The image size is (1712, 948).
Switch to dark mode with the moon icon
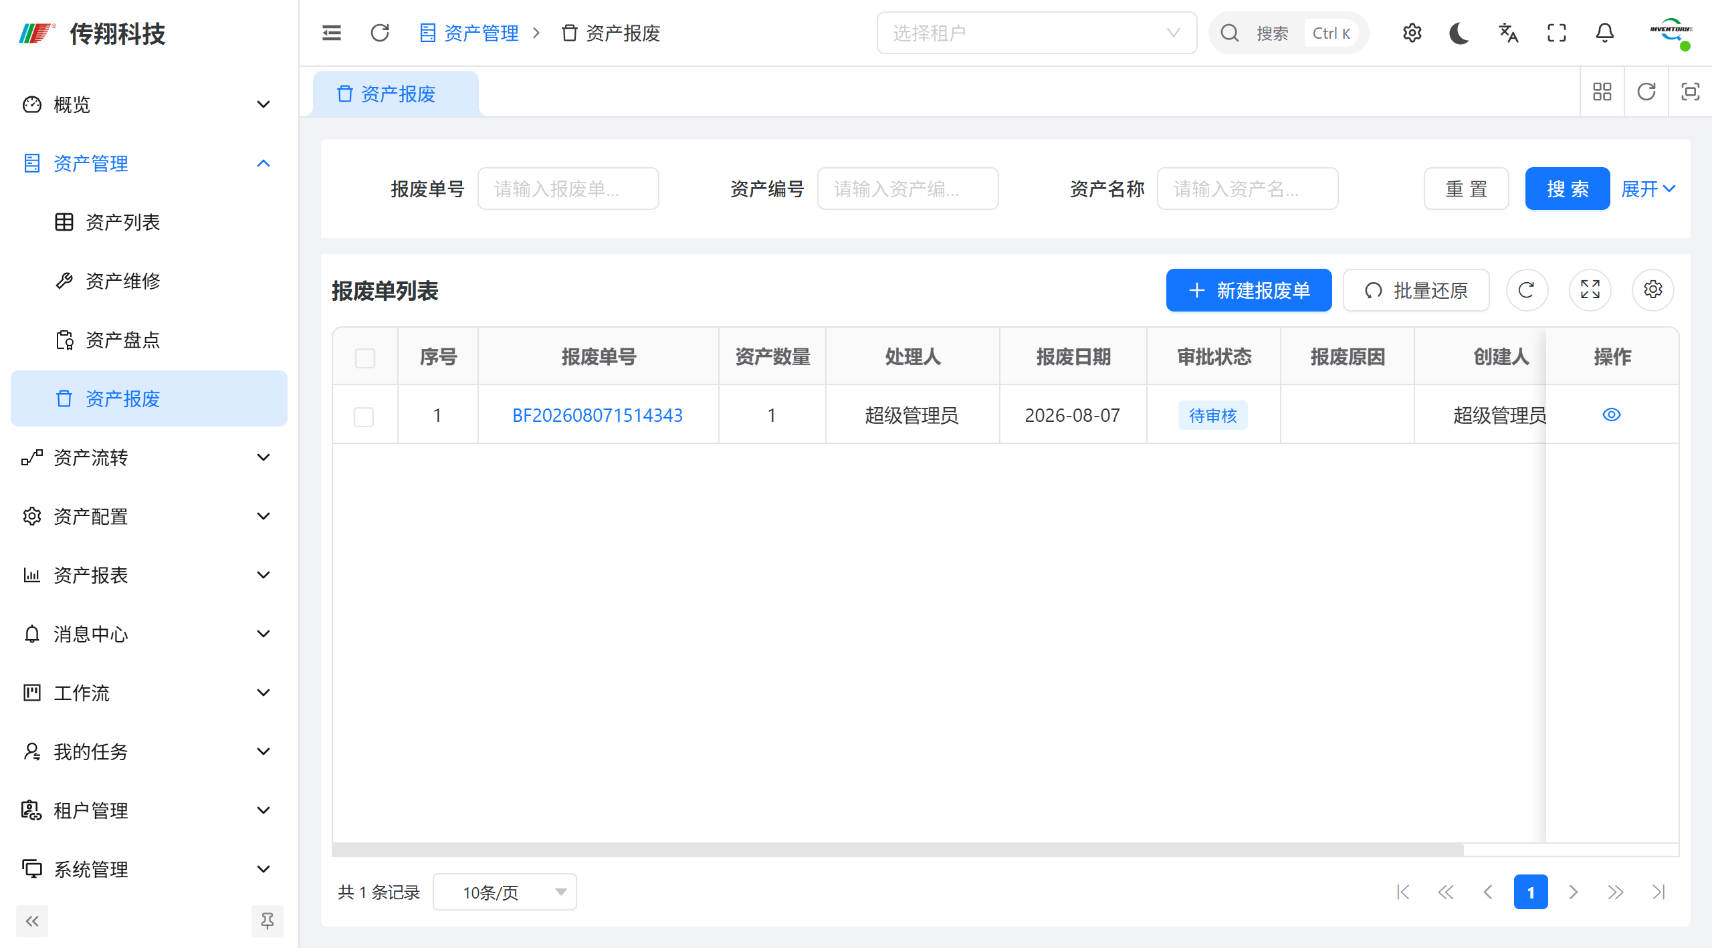[x=1460, y=33]
